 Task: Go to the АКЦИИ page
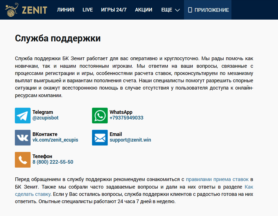[x=143, y=10]
